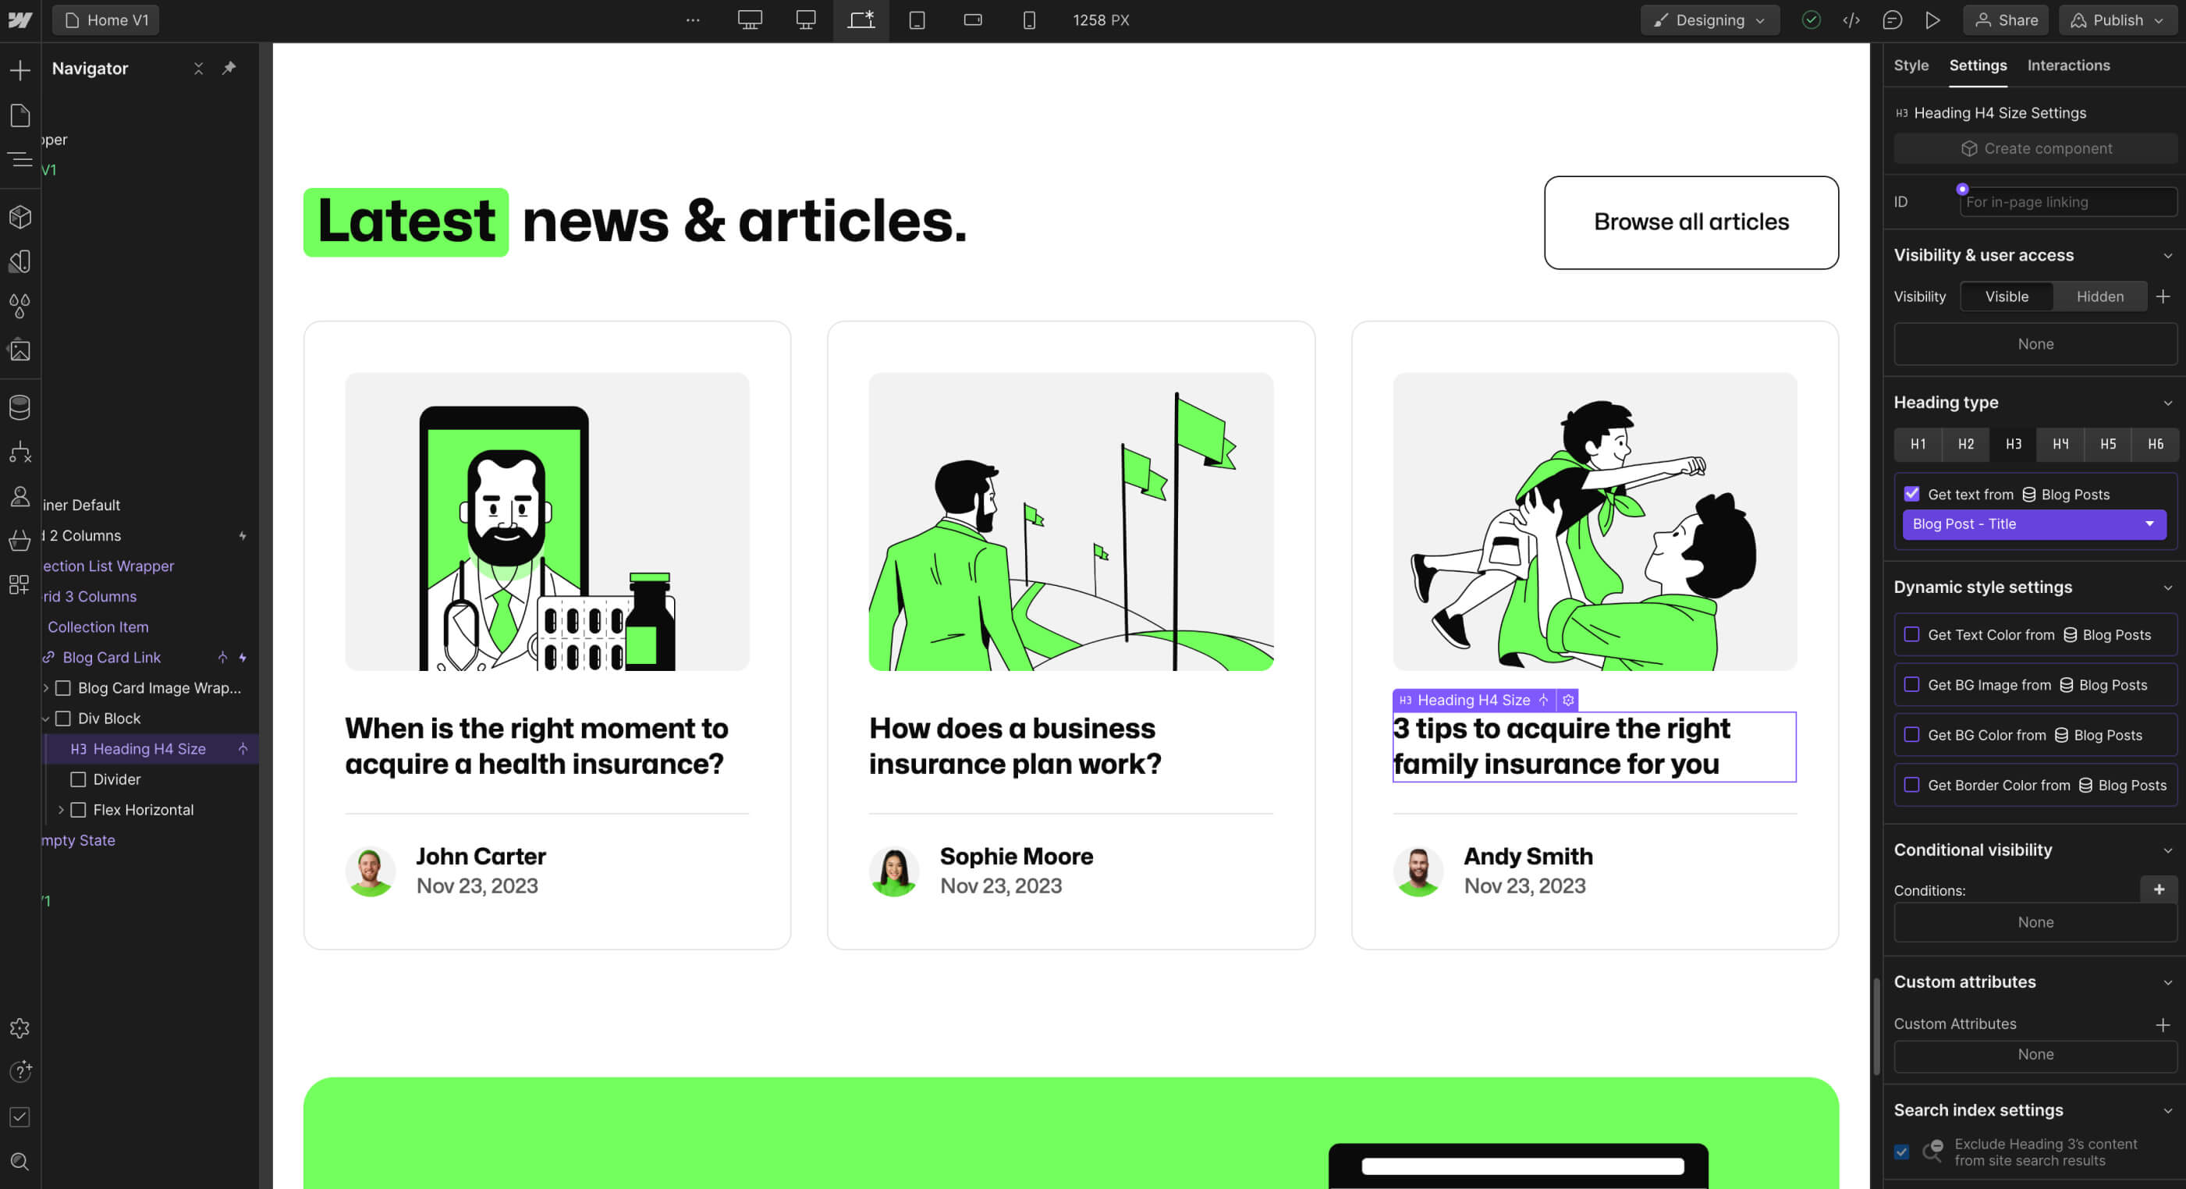Collapse the Heading type section
This screenshot has height=1189, width=2186.
click(2169, 403)
